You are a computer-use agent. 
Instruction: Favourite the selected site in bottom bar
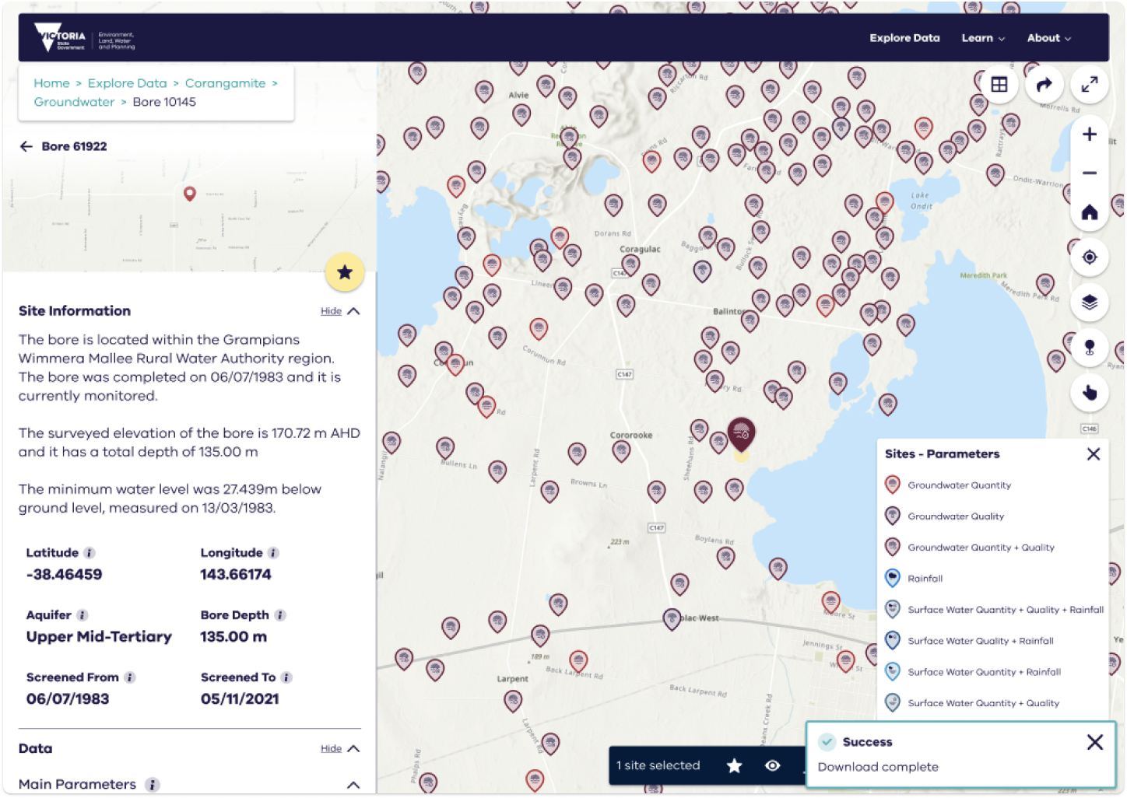point(734,766)
